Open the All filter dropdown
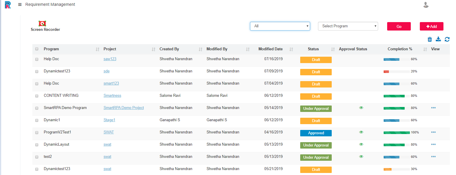 pyautogui.click(x=280, y=26)
